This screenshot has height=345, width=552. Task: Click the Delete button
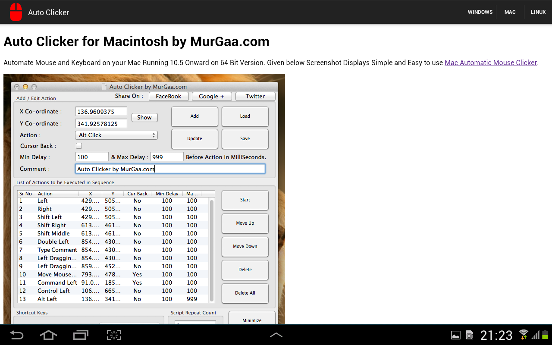tap(245, 270)
